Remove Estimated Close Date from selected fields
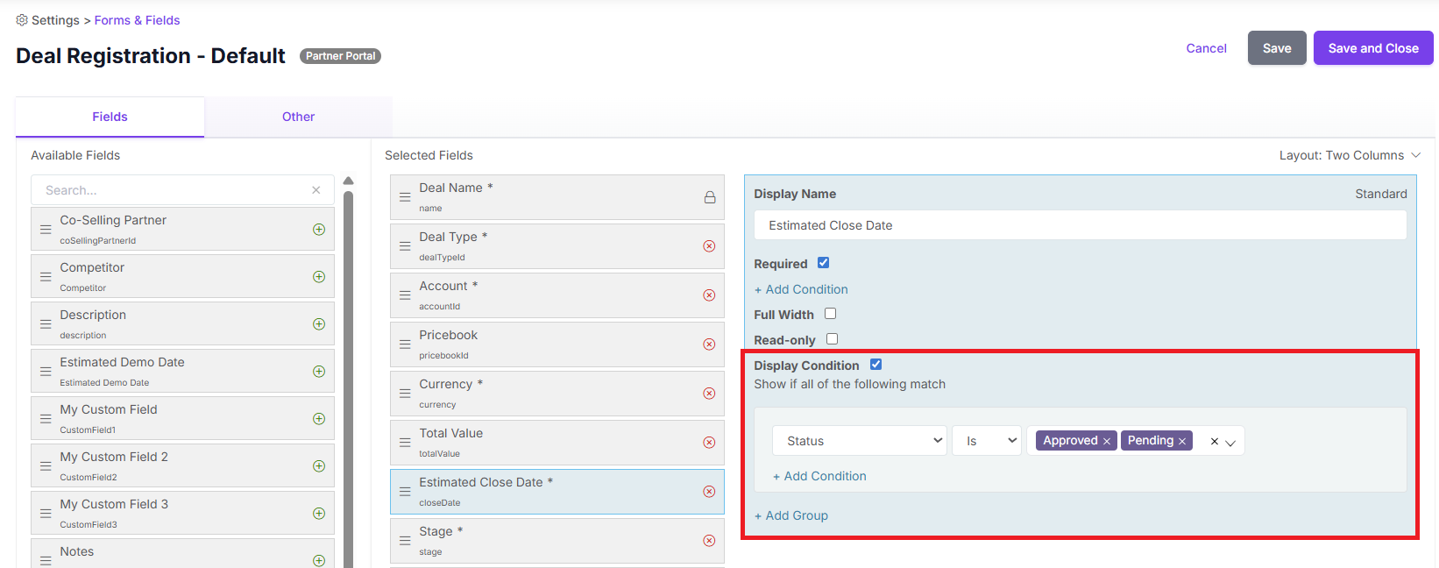Screen dimensions: 1439x568 [709, 492]
